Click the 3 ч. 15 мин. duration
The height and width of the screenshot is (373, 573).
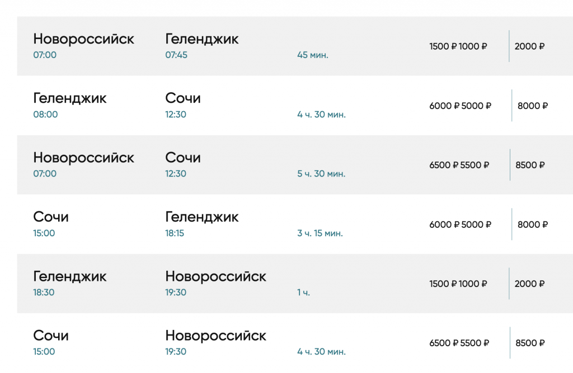point(320,233)
